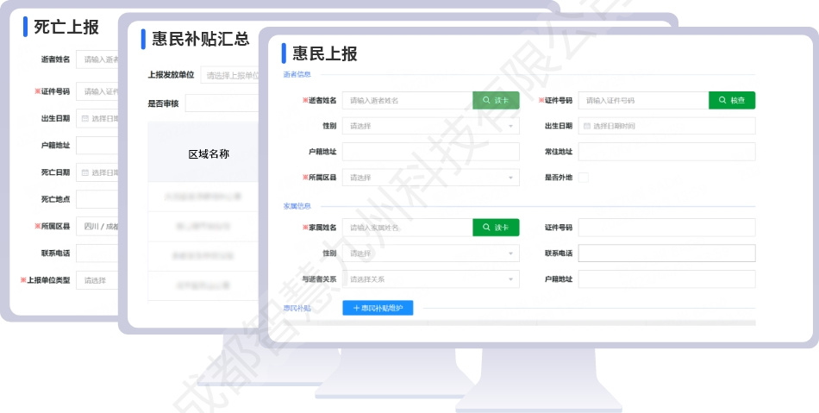Screen dimensions: 819x413
Task: Tick the 是否外地 checkbox
Action: pyautogui.click(x=584, y=178)
